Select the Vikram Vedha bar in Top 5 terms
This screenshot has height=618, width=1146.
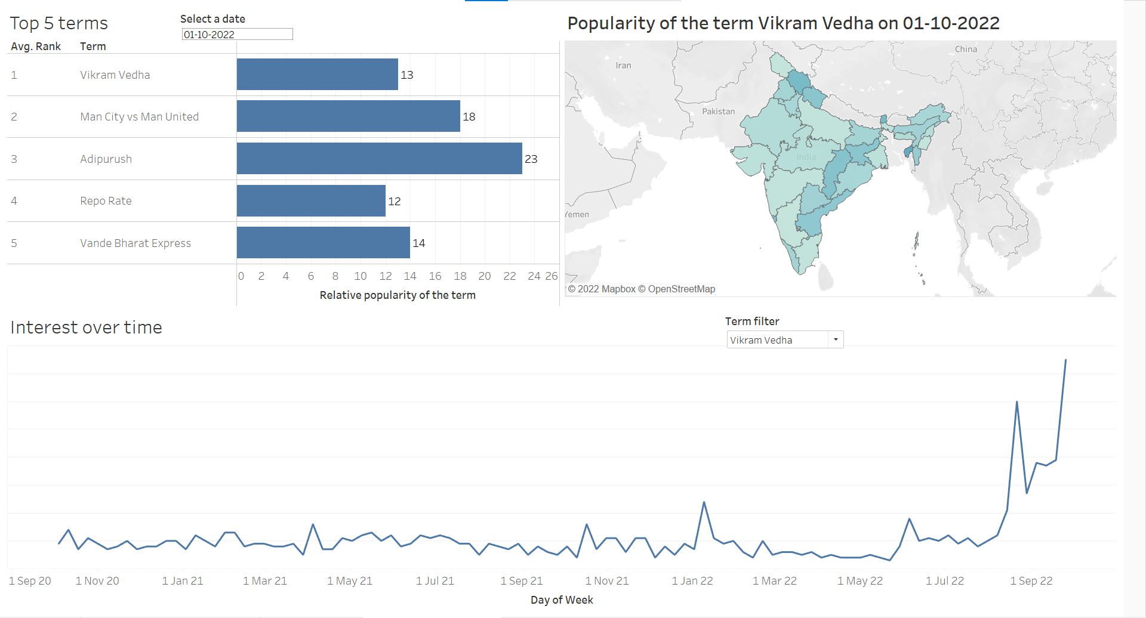coord(316,75)
